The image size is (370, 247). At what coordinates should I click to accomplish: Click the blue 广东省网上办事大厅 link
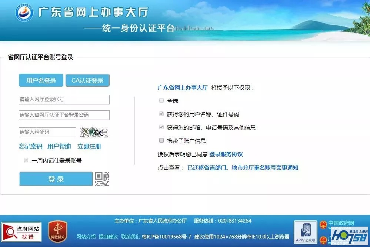[183, 87]
